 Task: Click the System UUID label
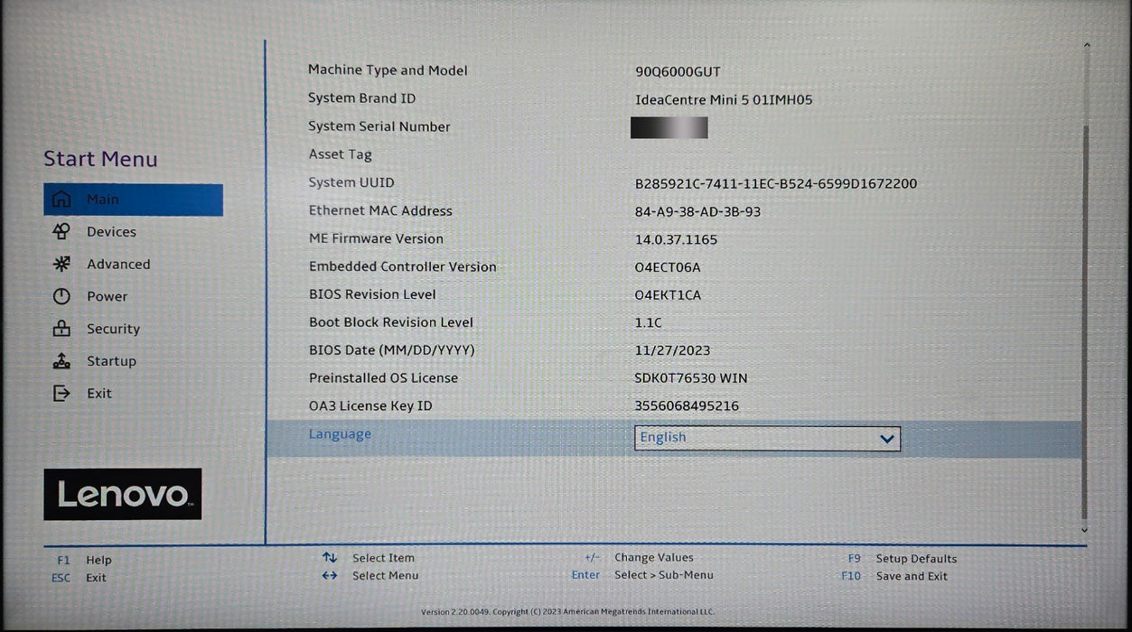(x=351, y=182)
